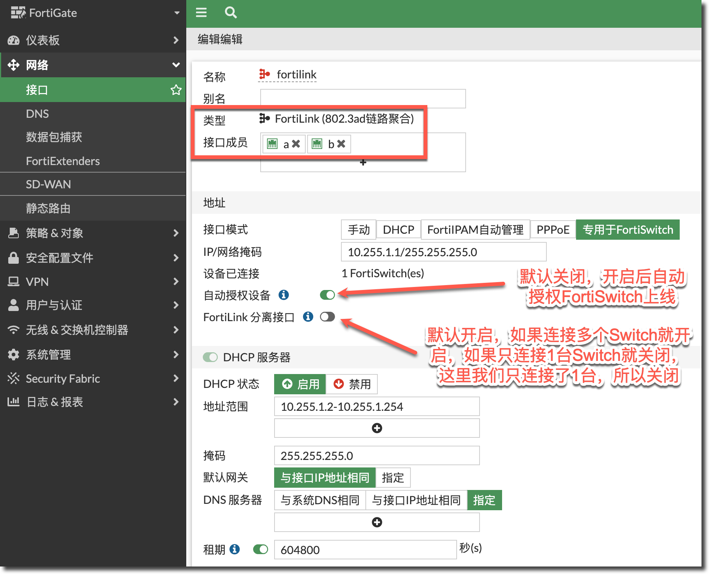This screenshot has width=709, height=574.
Task: Click info icon next to 自动授权设备
Action: [284, 295]
